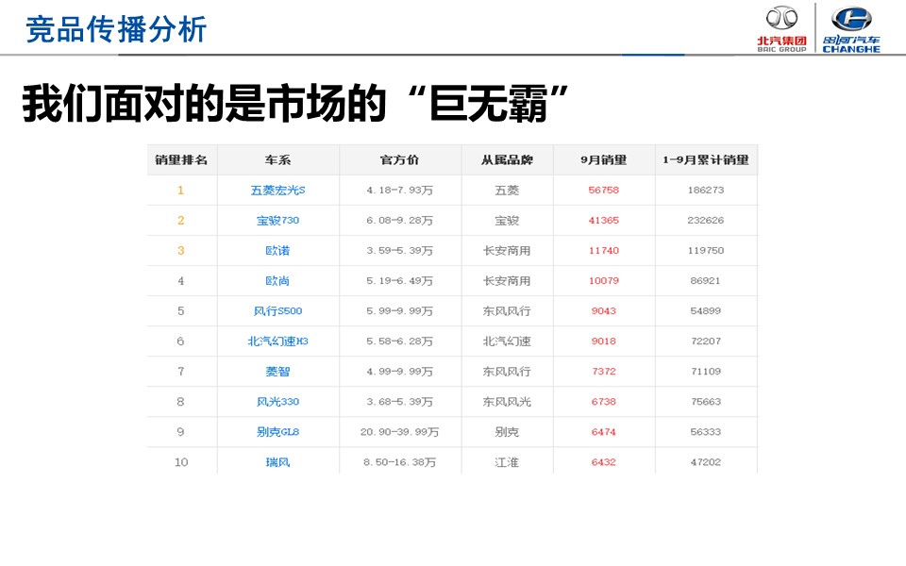906x566 pixels.
Task: Select the price range 5.58-6.28万
Action: tap(399, 341)
